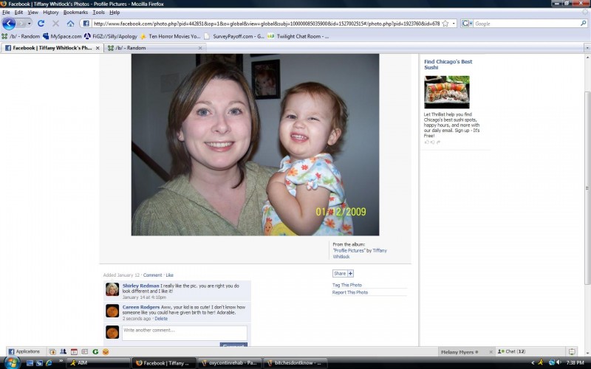
Task: Bookmark this page with the star icon
Action: point(445,24)
